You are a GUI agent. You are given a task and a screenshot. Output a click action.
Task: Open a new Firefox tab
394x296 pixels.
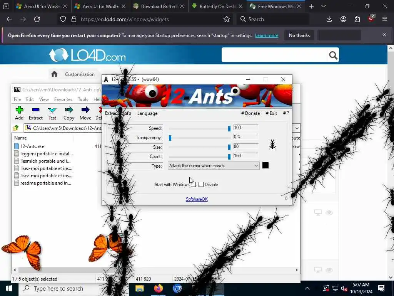point(311,6)
